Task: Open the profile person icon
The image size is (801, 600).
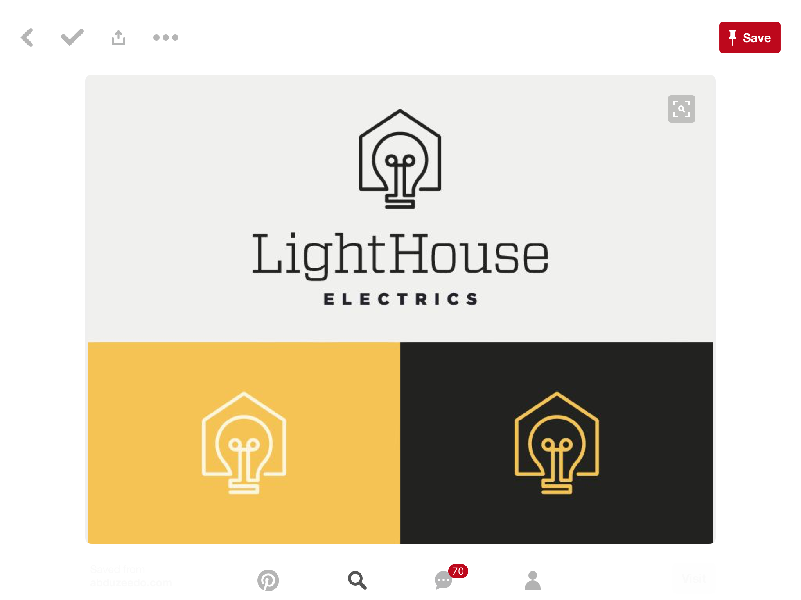Action: point(532,580)
